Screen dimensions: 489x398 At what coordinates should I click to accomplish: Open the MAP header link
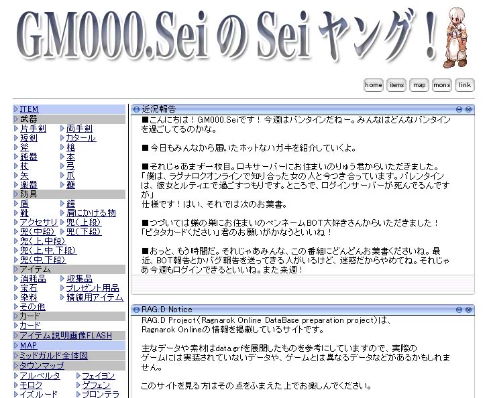[x=28, y=345]
